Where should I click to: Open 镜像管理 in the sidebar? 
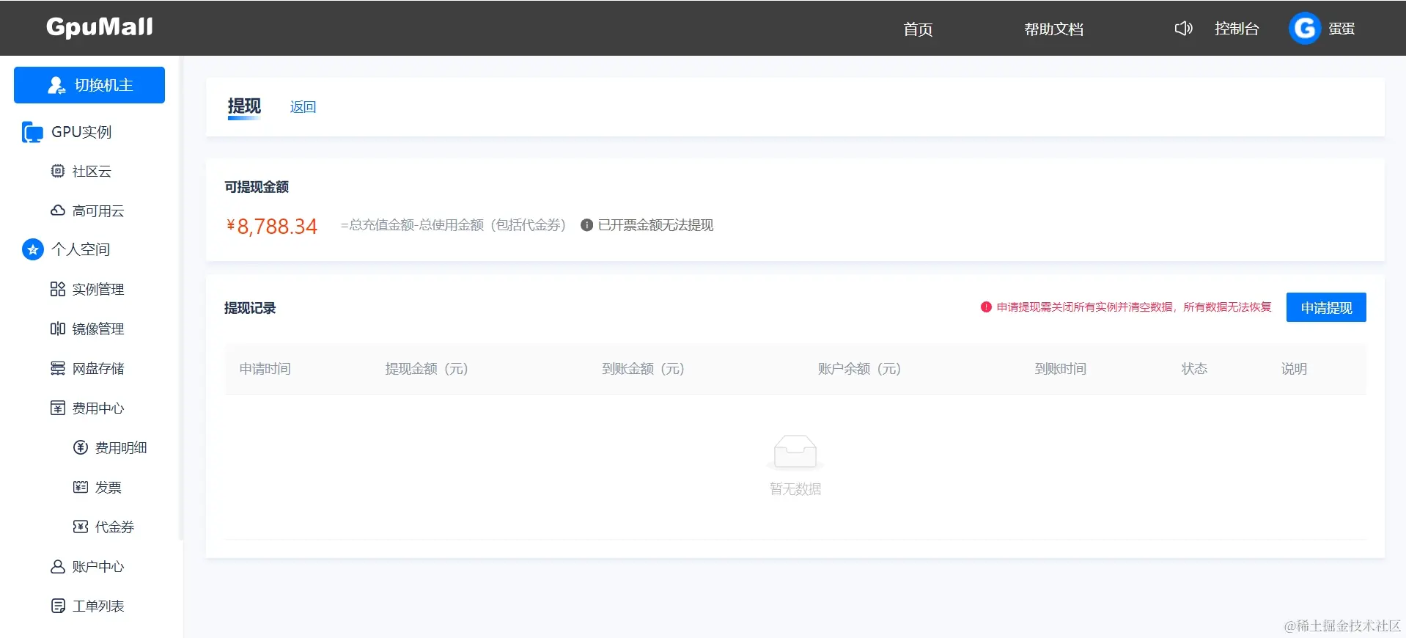tap(98, 329)
